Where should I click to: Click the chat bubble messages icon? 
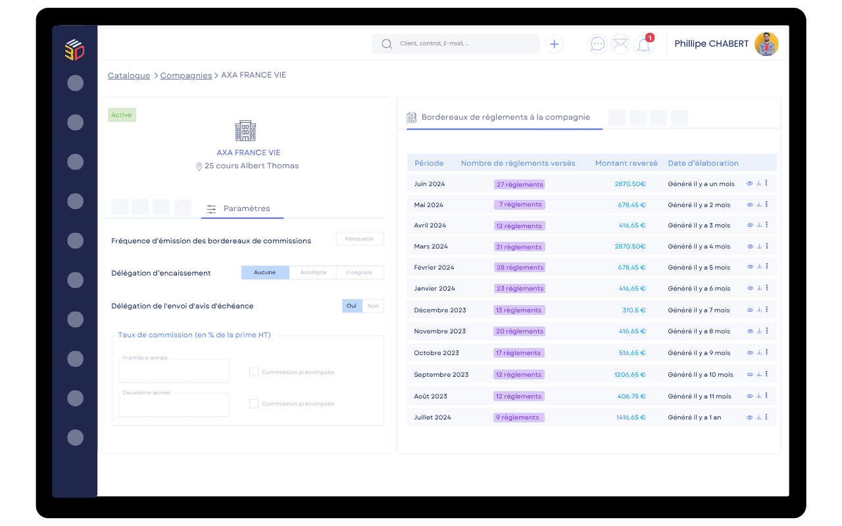[597, 44]
